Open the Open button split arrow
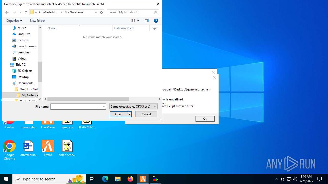328x184 pixels. pyautogui.click(x=130, y=114)
